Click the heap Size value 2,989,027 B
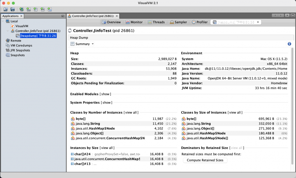Screen dimensions: 296x178 pyautogui.click(x=167, y=59)
